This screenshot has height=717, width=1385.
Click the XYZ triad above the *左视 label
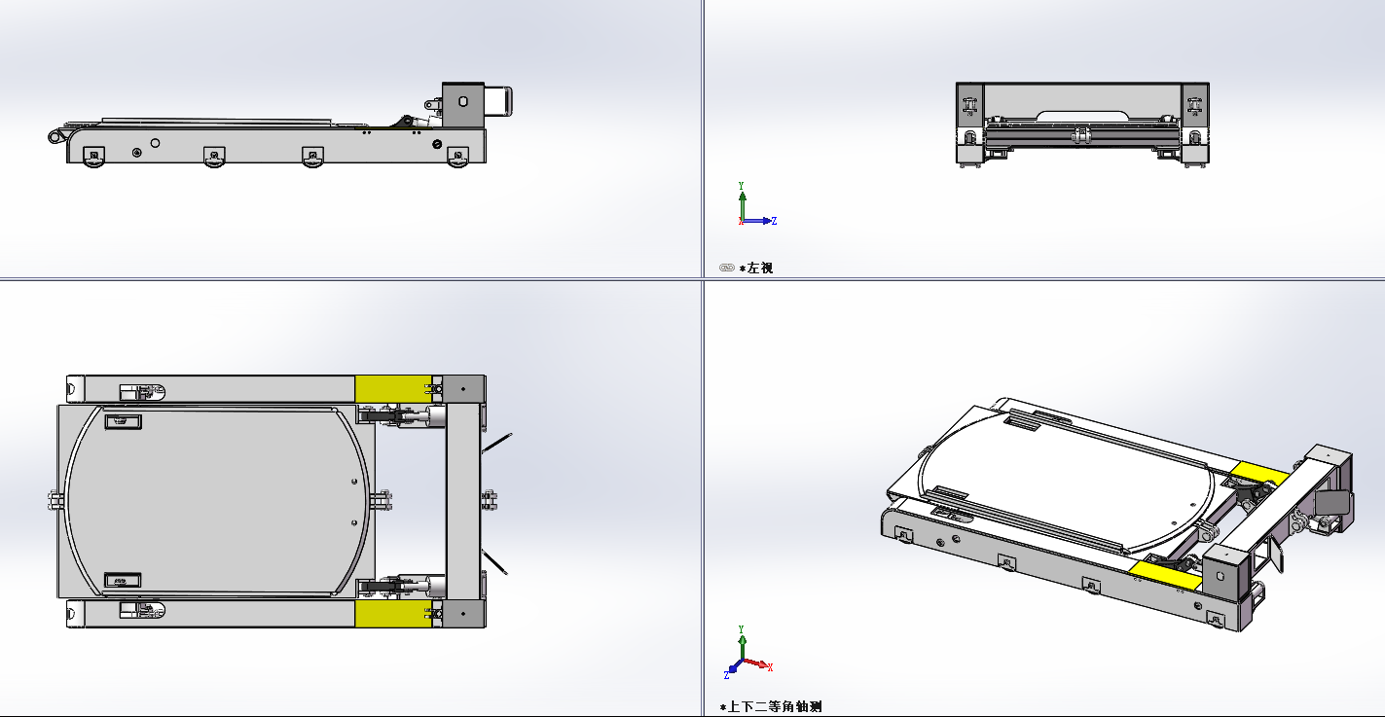click(x=756, y=204)
